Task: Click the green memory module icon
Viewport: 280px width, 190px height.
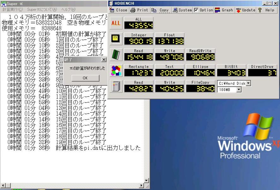Action: (x=116, y=55)
